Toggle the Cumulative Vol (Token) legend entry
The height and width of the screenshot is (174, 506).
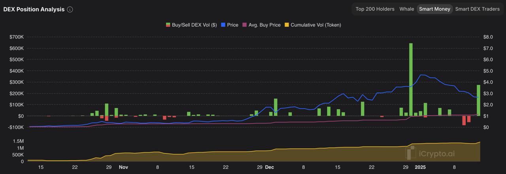[312, 25]
